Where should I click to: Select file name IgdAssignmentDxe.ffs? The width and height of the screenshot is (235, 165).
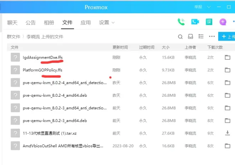[x=43, y=57]
